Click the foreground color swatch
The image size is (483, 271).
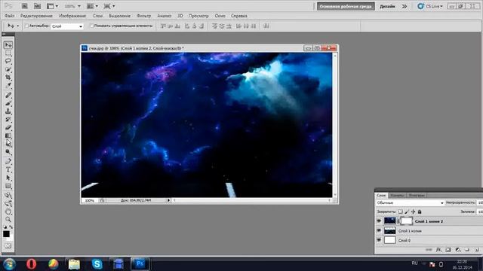pos(6,234)
